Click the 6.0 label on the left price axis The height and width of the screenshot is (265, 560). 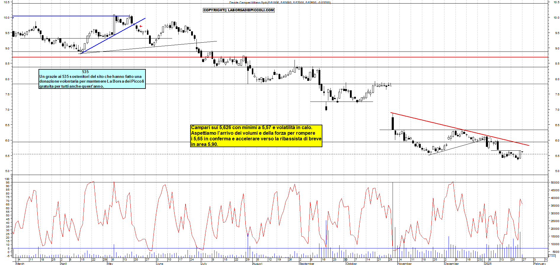click(x=7, y=140)
